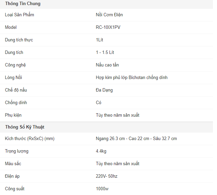Click the 'Có' value for Chống dính

[98, 103]
